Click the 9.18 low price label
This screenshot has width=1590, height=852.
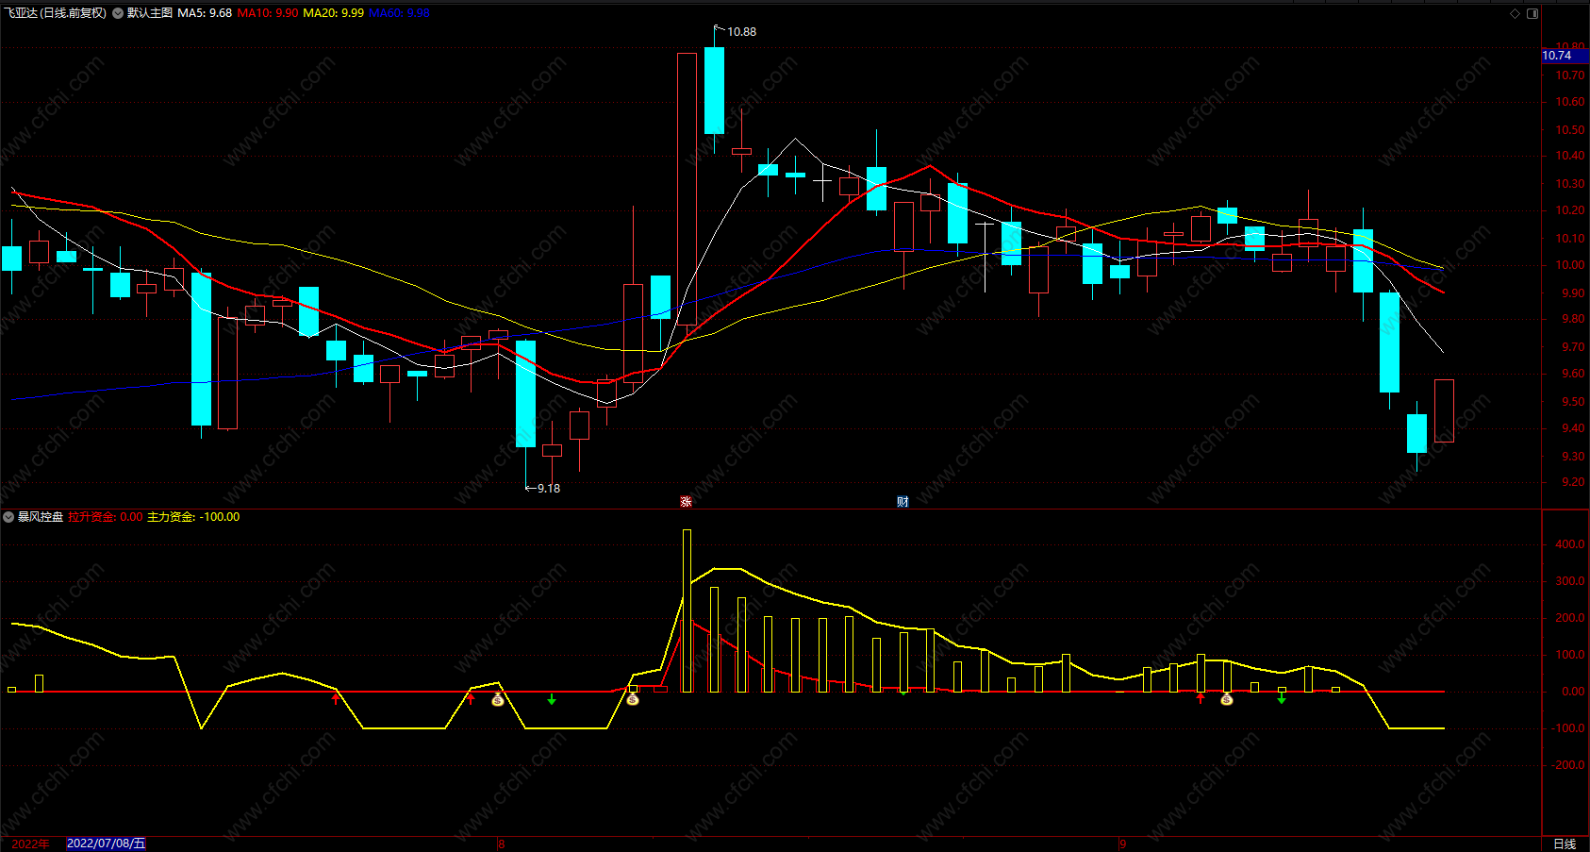549,489
